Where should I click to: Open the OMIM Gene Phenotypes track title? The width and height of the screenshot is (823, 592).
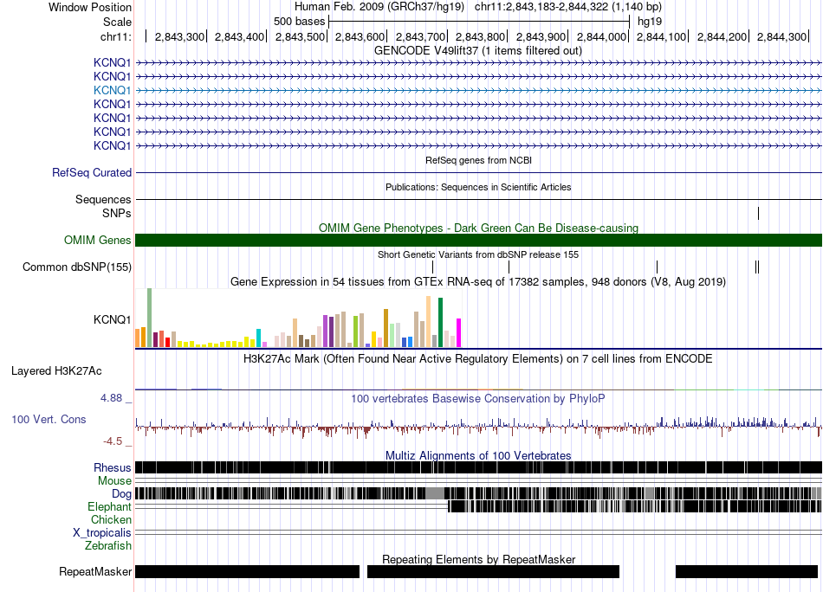click(478, 228)
